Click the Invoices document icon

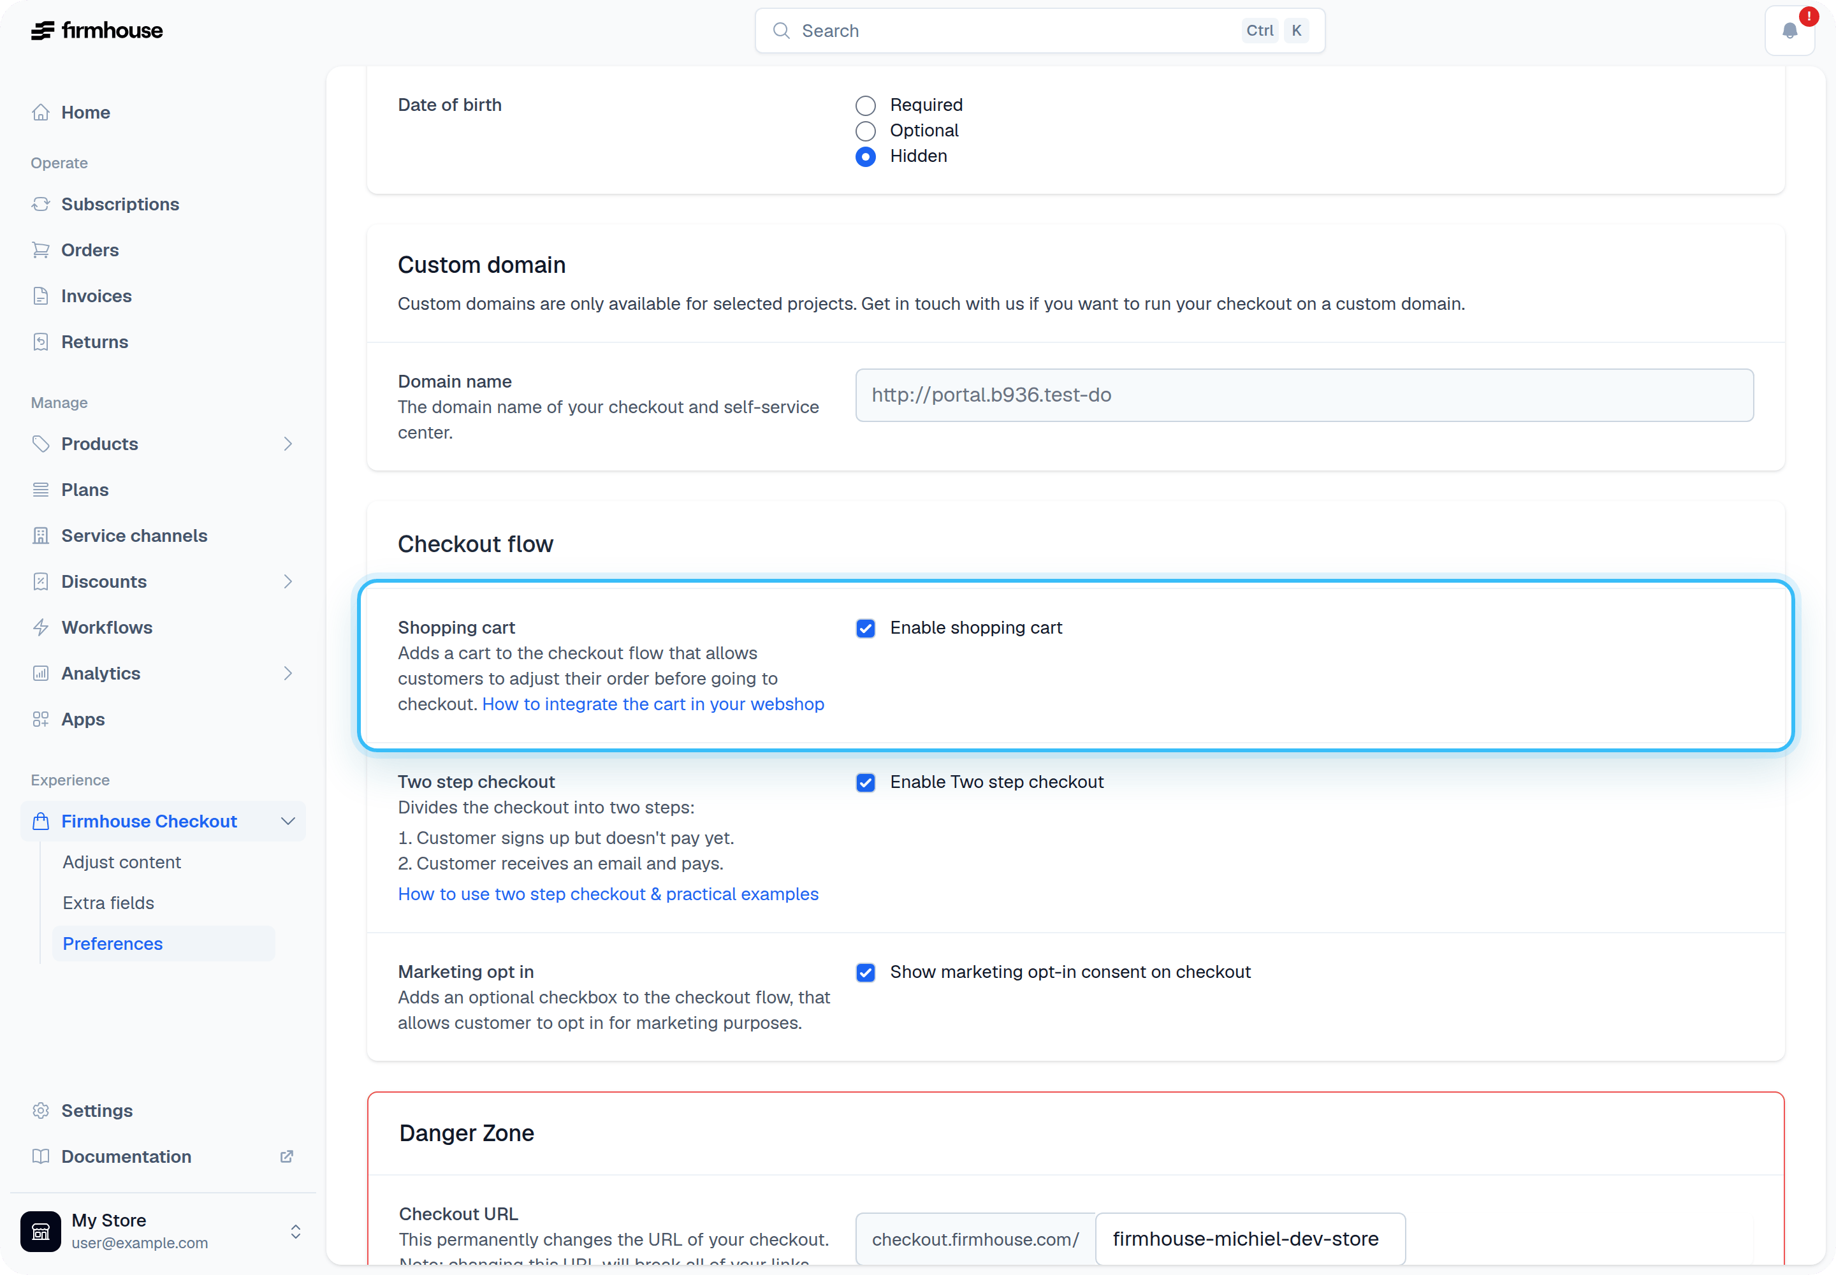(41, 296)
